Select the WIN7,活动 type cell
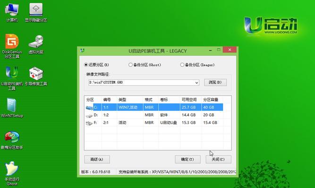Viewport: 315px width, 188px height. pos(128,108)
